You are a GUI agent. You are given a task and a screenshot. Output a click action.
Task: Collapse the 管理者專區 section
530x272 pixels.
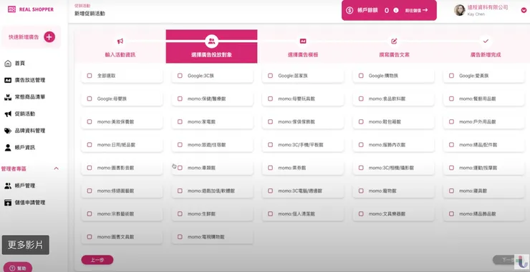click(x=57, y=168)
